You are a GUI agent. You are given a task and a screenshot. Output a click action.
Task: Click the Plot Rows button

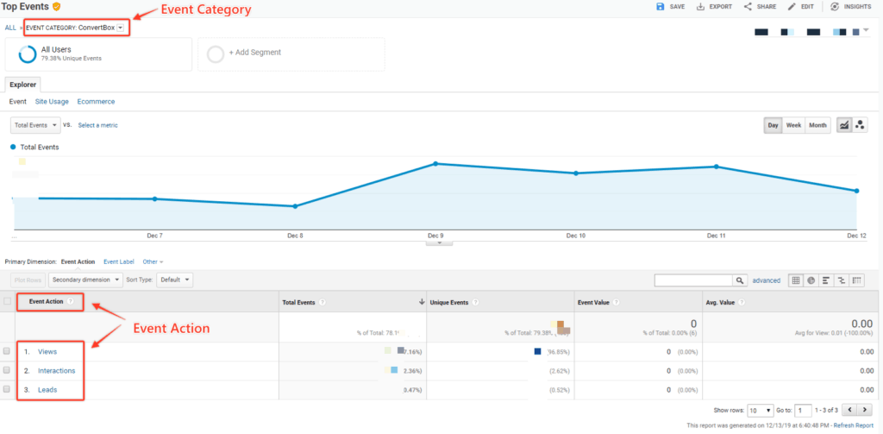(28, 280)
